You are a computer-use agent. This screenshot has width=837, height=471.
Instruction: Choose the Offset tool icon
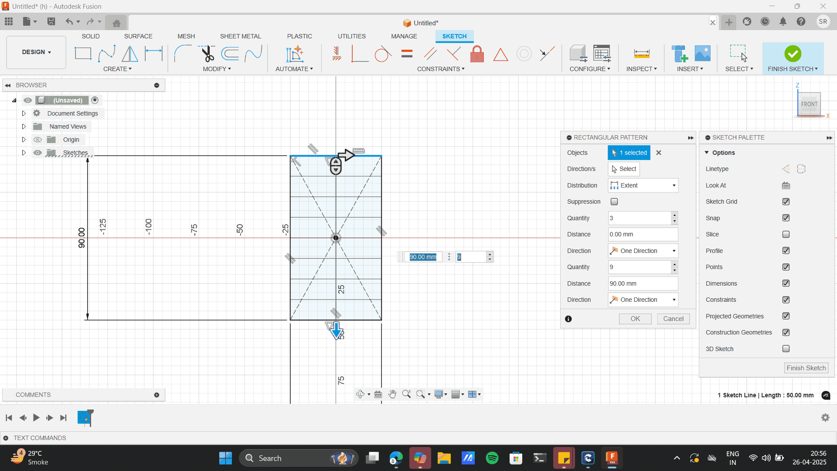tap(230, 54)
